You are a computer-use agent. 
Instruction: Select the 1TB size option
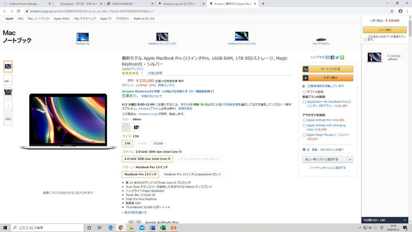click(127, 143)
